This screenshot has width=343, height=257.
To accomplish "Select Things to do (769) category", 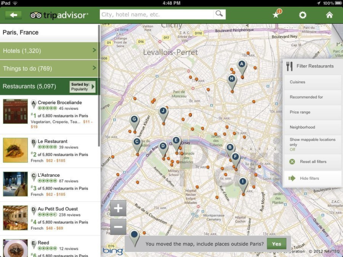I will tap(49, 69).
